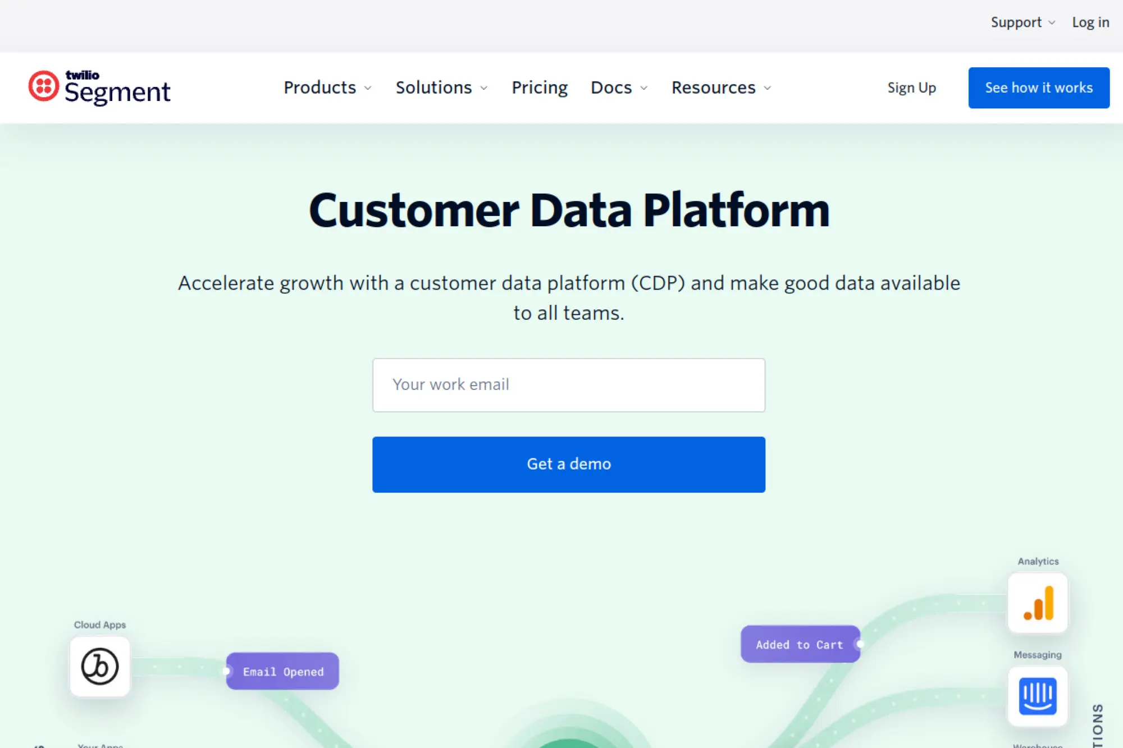Click inside the work email input field
Image resolution: width=1123 pixels, height=748 pixels.
point(568,385)
